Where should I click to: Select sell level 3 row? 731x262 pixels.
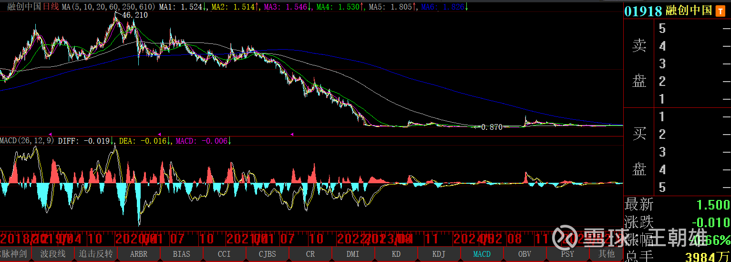click(x=692, y=64)
